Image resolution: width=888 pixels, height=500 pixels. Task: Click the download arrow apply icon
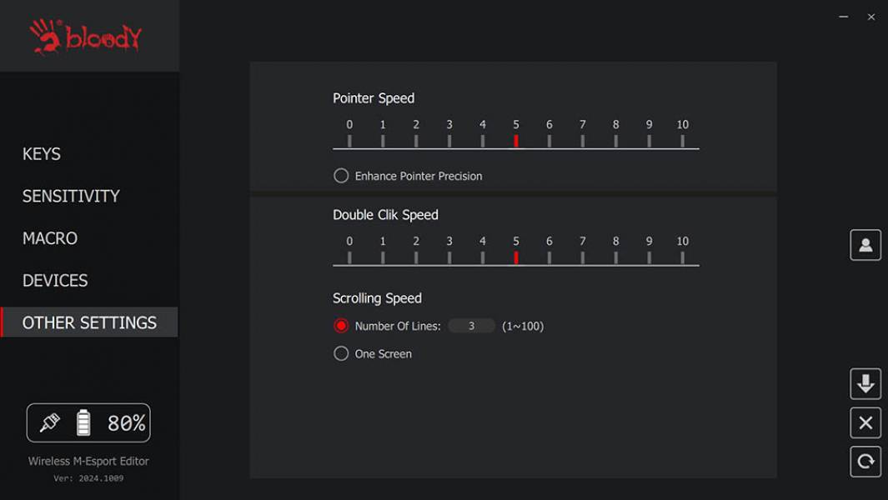[865, 383]
